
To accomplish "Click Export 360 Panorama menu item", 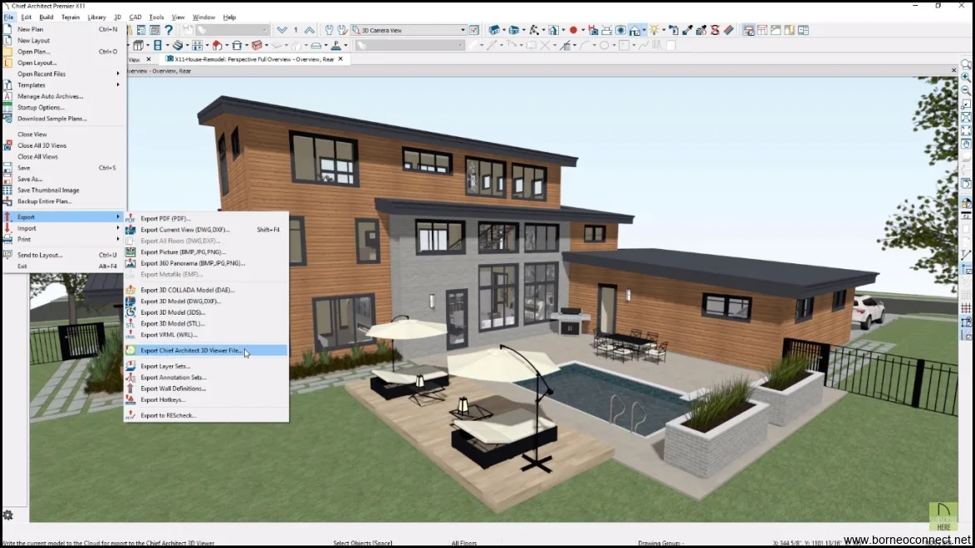I will click(x=193, y=263).
